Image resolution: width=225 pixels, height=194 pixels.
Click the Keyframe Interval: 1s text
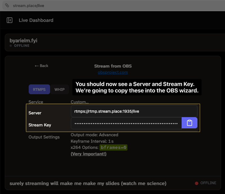tap(92, 141)
